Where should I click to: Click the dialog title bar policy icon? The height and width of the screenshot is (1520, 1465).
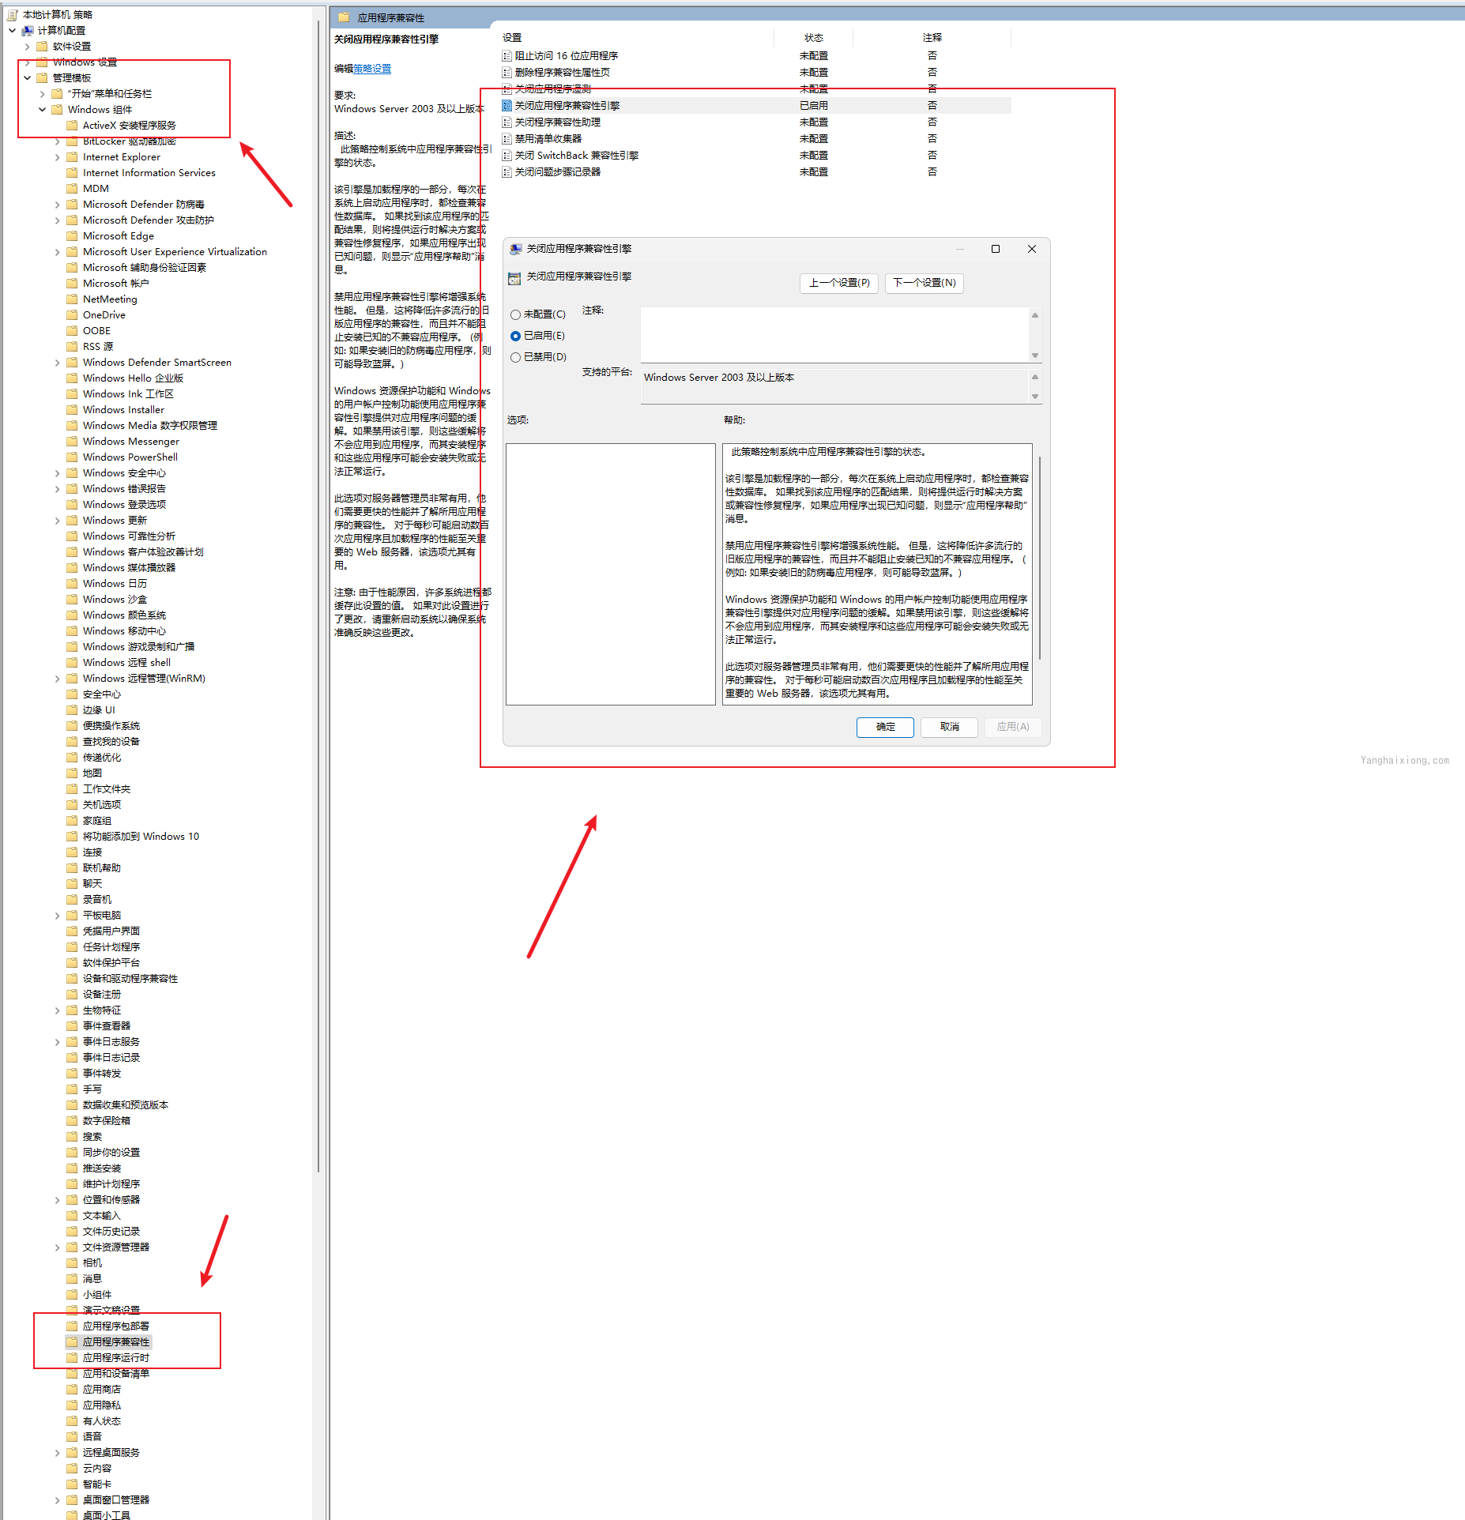[516, 249]
